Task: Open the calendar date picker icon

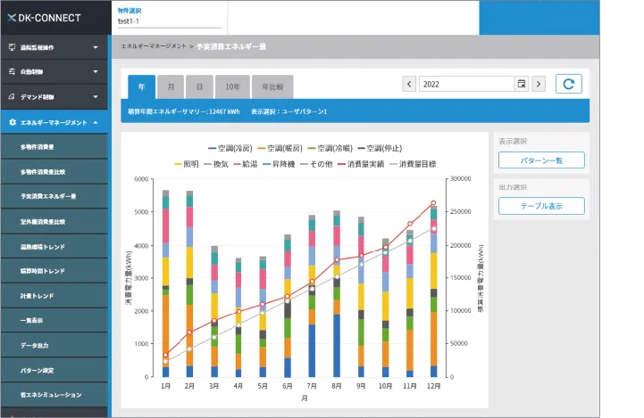Action: [521, 84]
